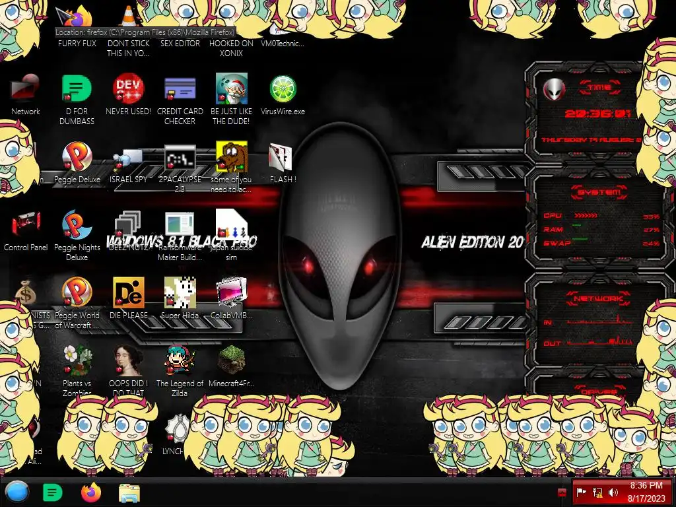Open the Control Panel icon
Viewport: 676px width, 507px height.
pos(25,224)
